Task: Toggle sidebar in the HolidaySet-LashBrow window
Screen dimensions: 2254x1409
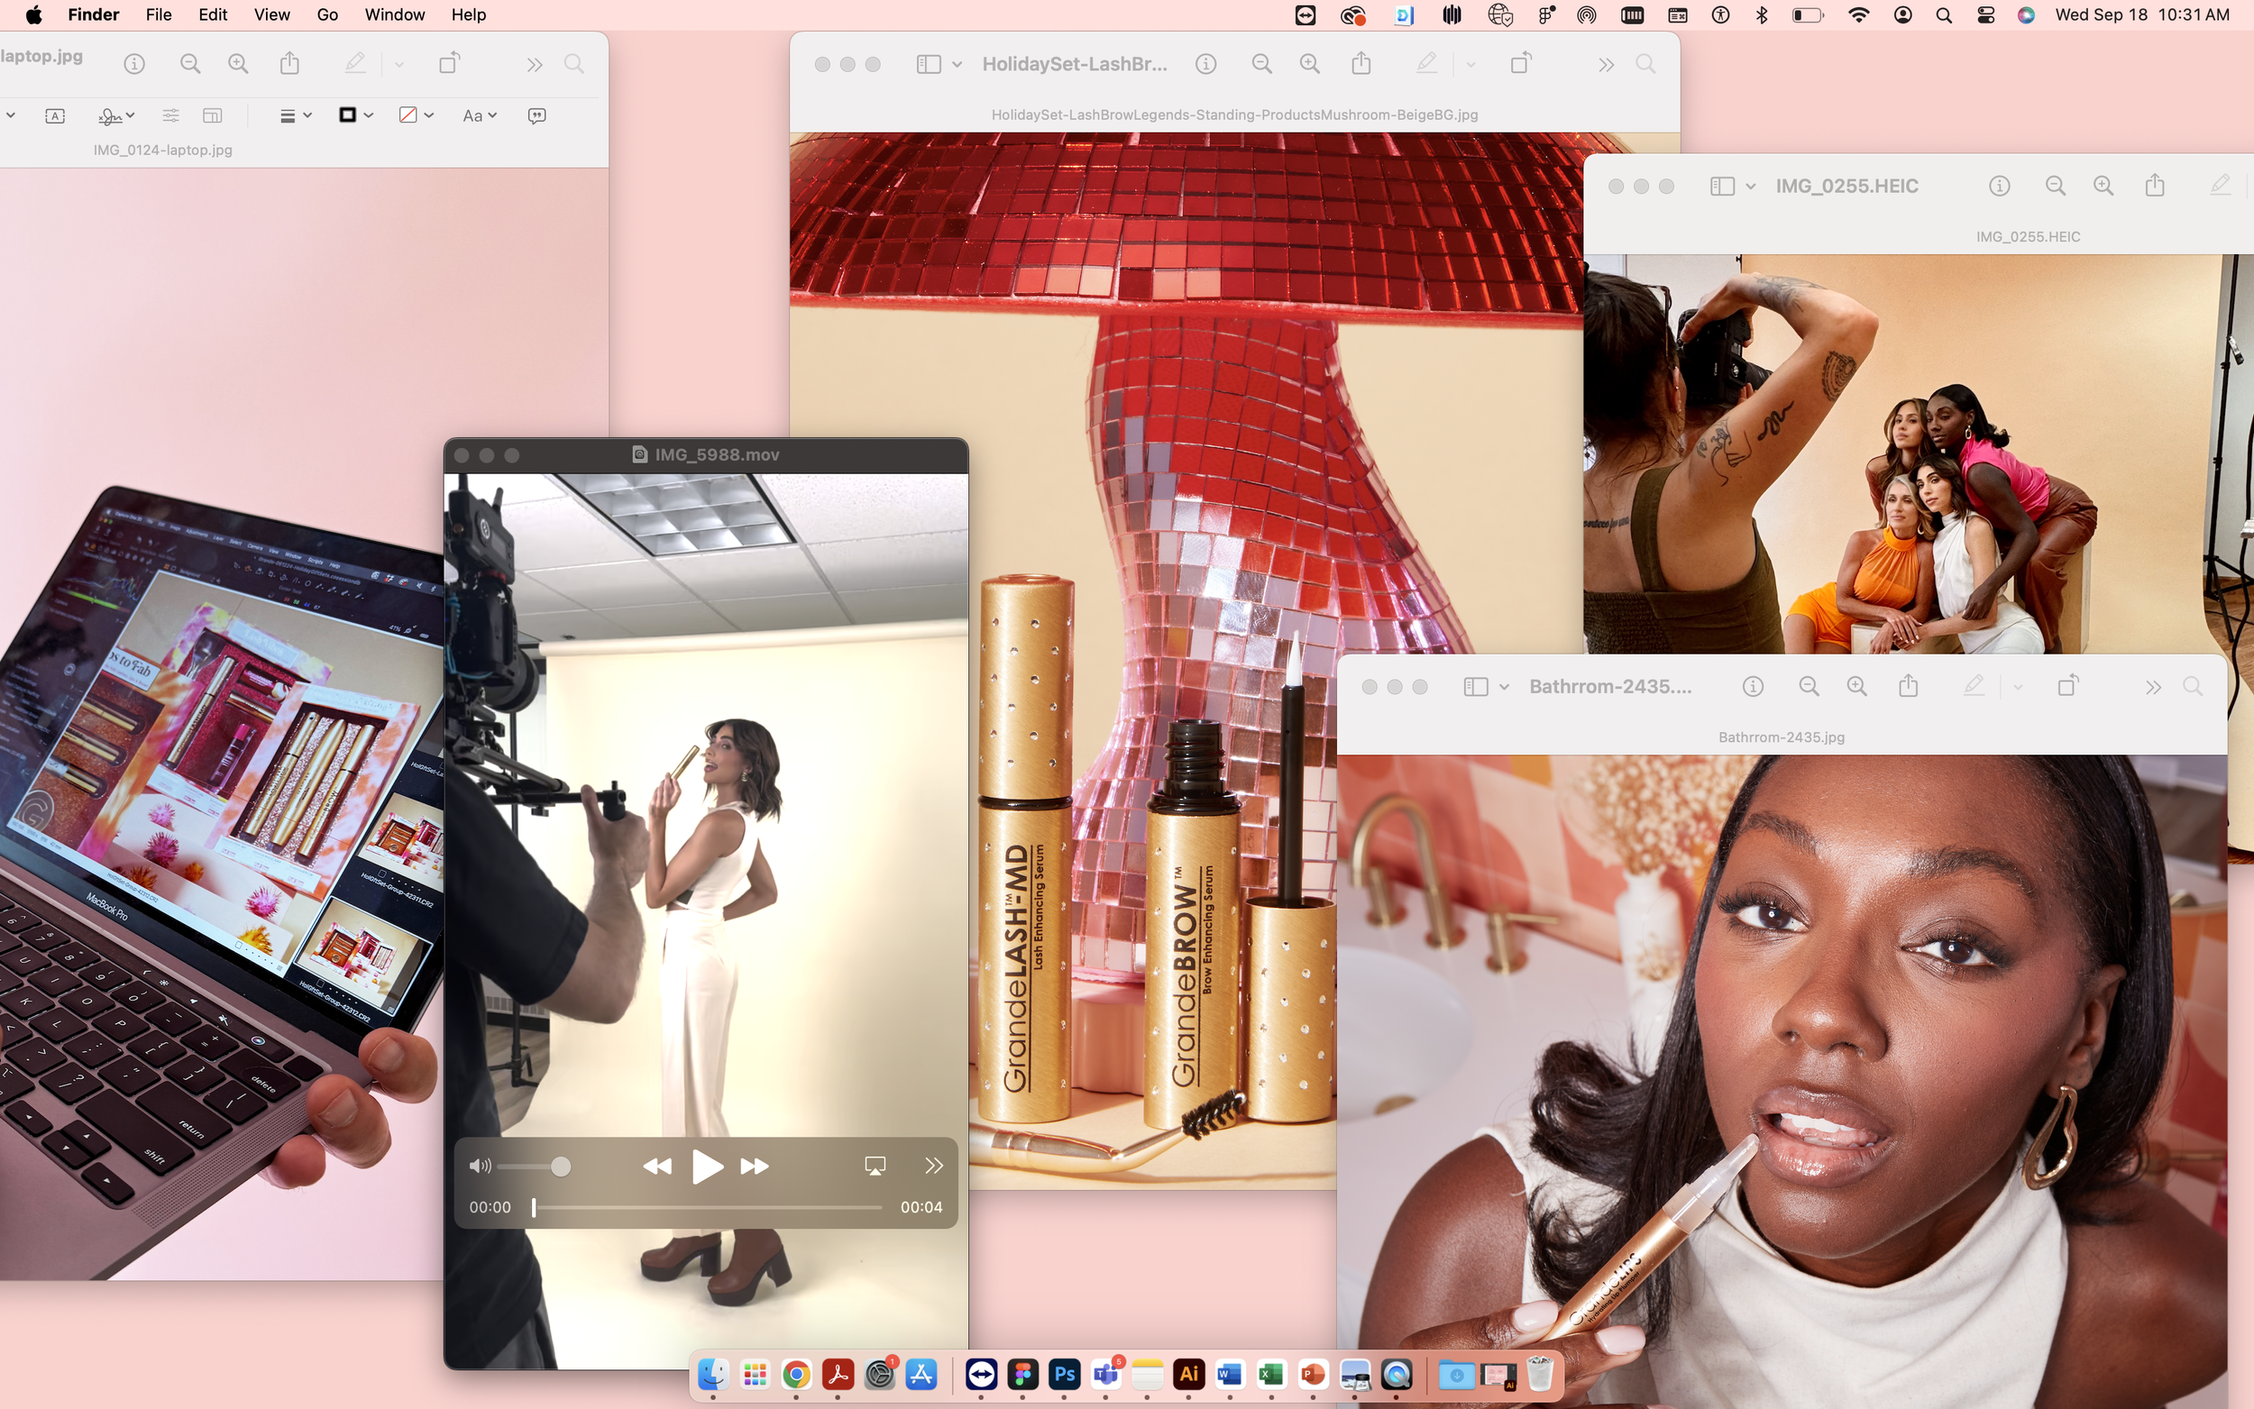Action: point(928,64)
